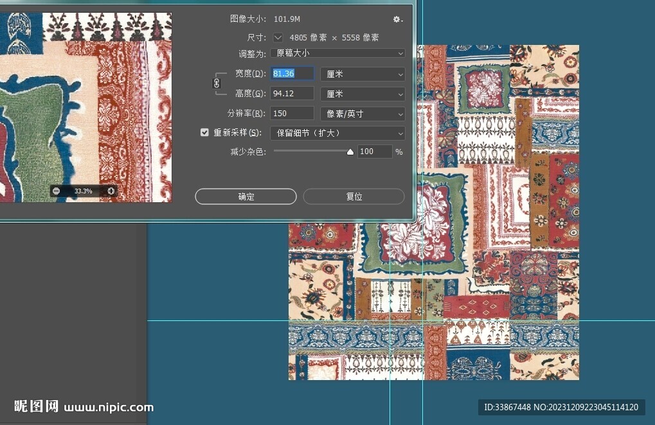Open the Image Size gear settings menu
The width and height of the screenshot is (655, 425).
tap(398, 20)
